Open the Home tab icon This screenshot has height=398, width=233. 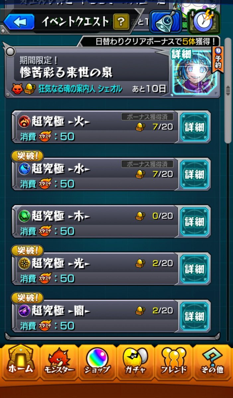pos(21,362)
